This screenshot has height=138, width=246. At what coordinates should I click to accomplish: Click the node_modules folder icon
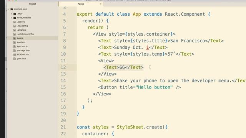[x=15, y=18]
